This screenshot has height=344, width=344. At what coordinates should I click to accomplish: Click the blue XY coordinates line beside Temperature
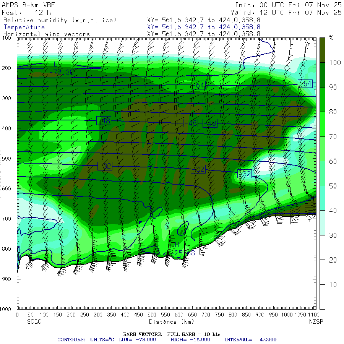click(204, 27)
